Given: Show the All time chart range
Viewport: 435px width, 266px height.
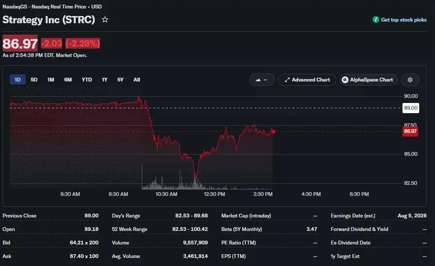Looking at the screenshot, I should 137,80.
